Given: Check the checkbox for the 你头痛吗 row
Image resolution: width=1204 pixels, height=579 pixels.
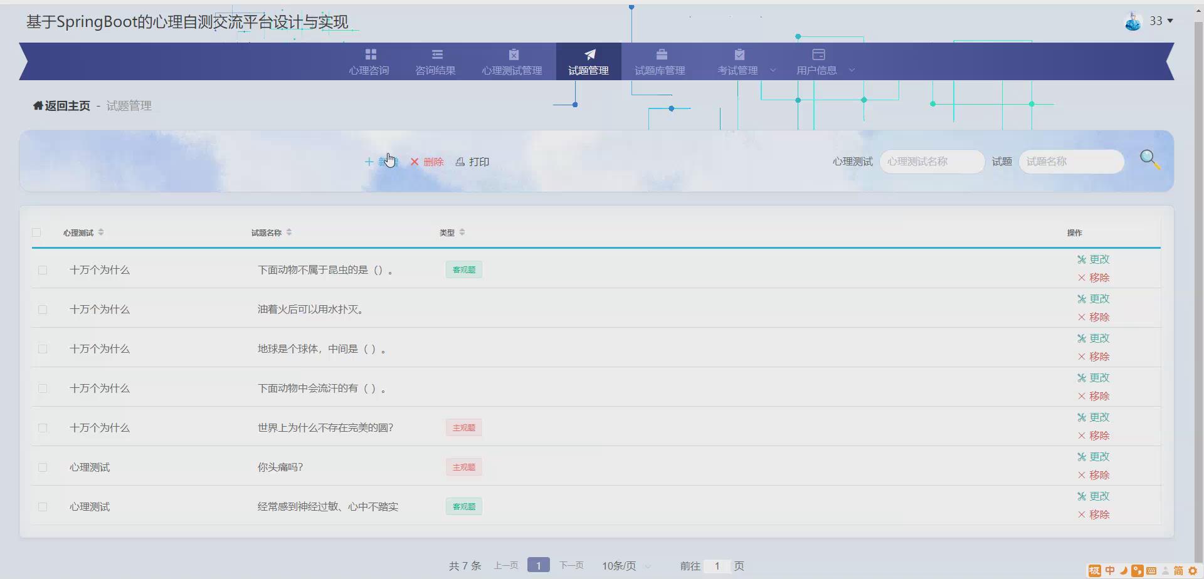Looking at the screenshot, I should [x=43, y=466].
